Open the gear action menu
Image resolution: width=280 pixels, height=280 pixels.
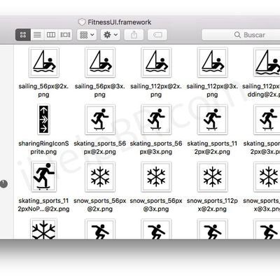pyautogui.click(x=111, y=35)
